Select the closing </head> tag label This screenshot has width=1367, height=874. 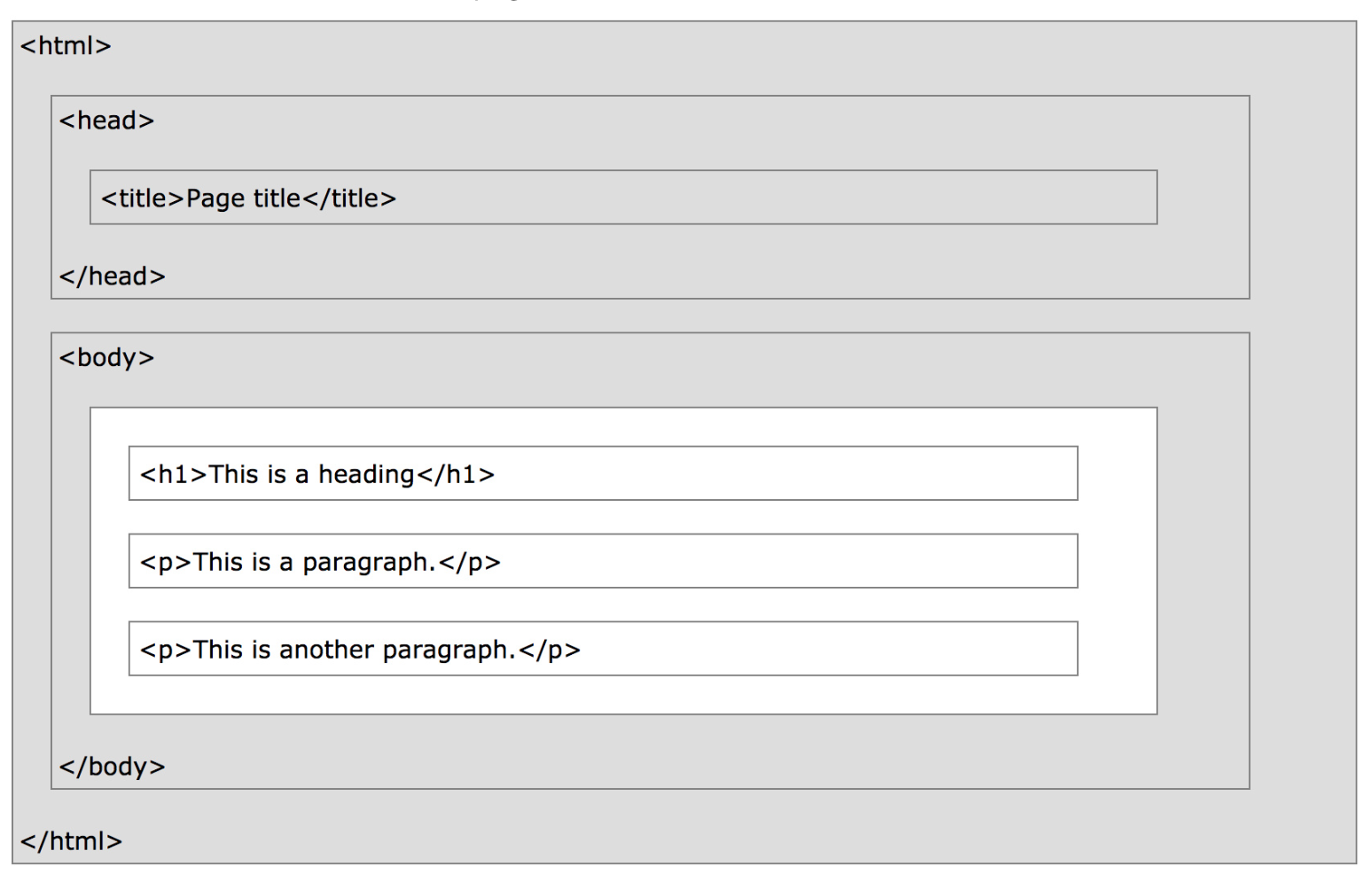112,277
